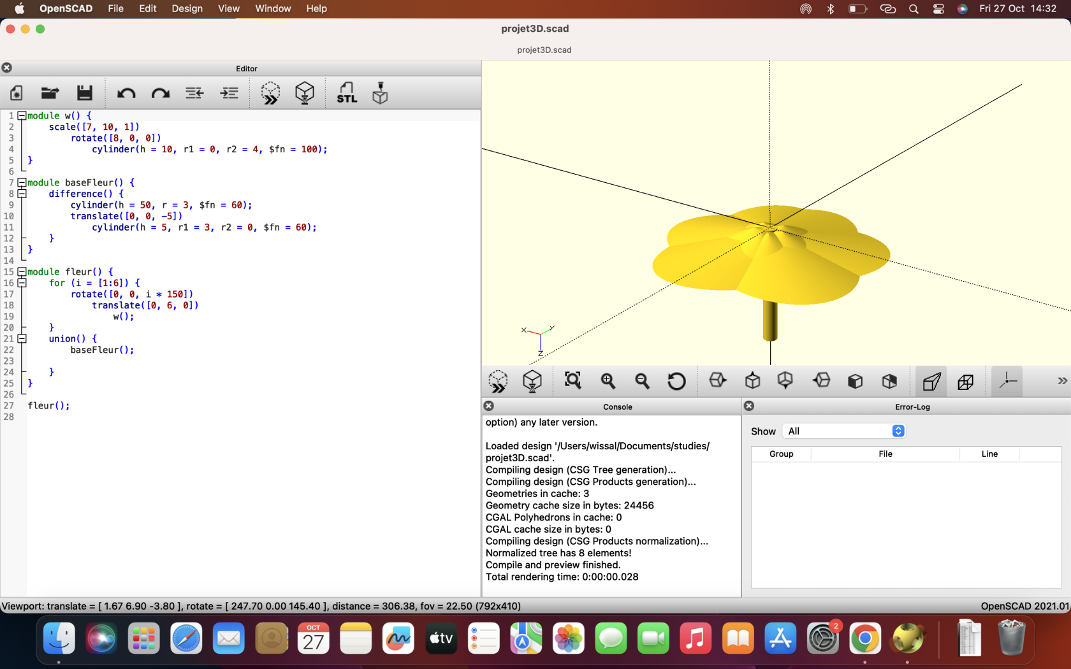Open a file using the folder icon
This screenshot has height=669, width=1071.
pos(50,93)
